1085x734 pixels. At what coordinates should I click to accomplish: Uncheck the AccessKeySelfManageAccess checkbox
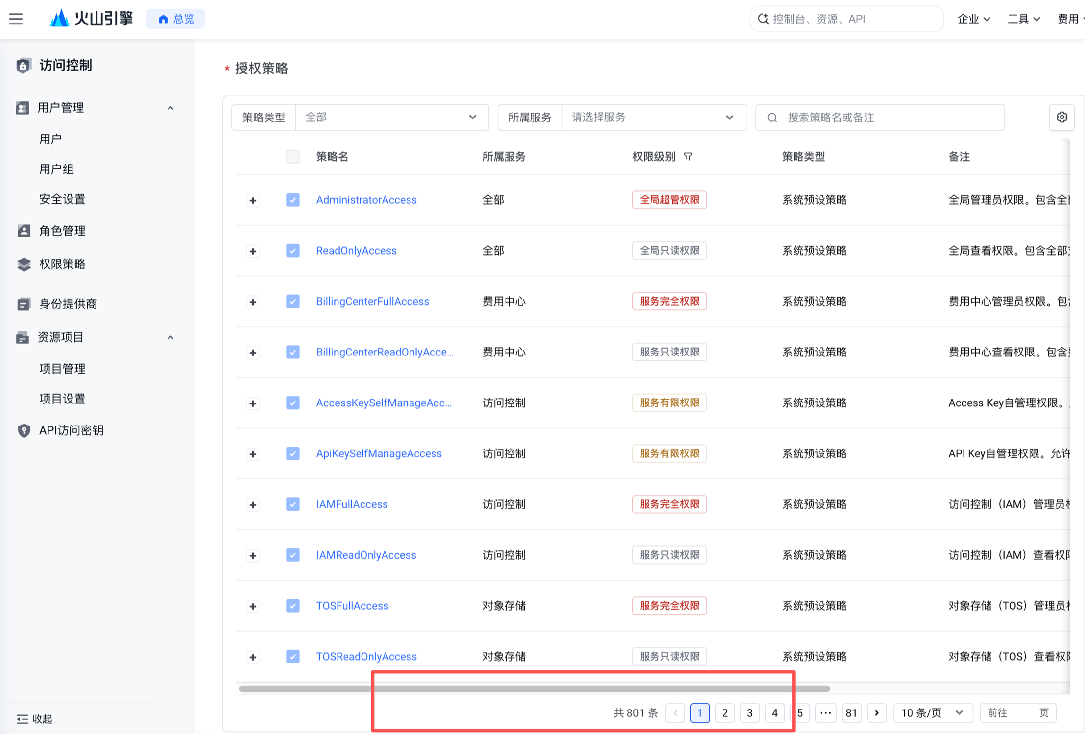293,403
